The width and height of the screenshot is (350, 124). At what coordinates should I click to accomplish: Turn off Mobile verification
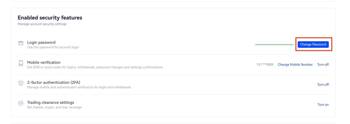(x=323, y=64)
